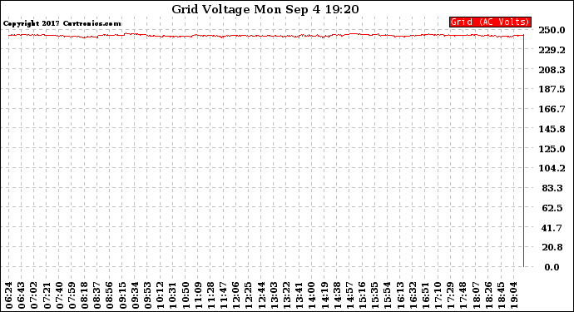The height and width of the screenshot is (312, 574).
Task: Select the 0.0 y-axis label
Action: pos(552,267)
